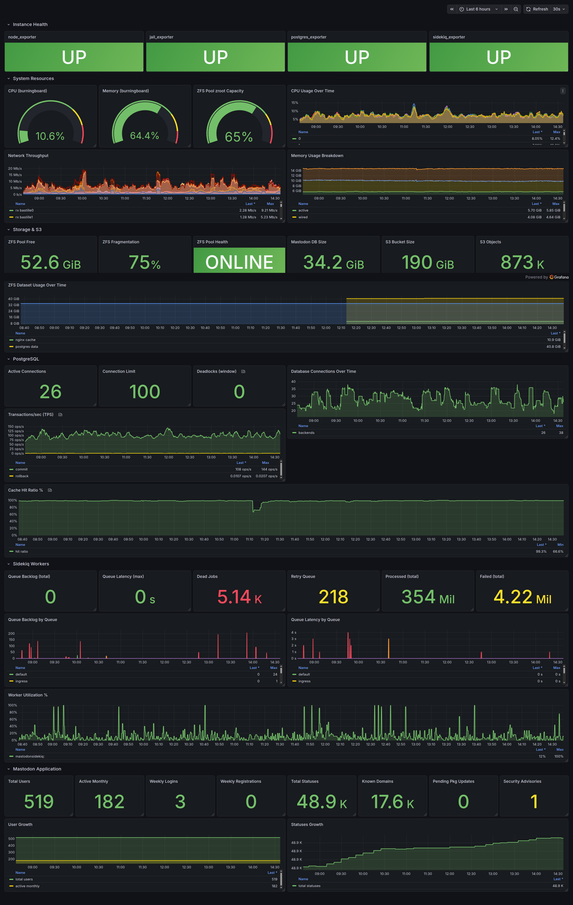Follow the Powered by Grafana link
This screenshot has height=905, width=573.
point(547,277)
